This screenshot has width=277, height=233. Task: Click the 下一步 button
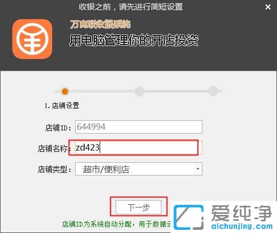(138, 207)
